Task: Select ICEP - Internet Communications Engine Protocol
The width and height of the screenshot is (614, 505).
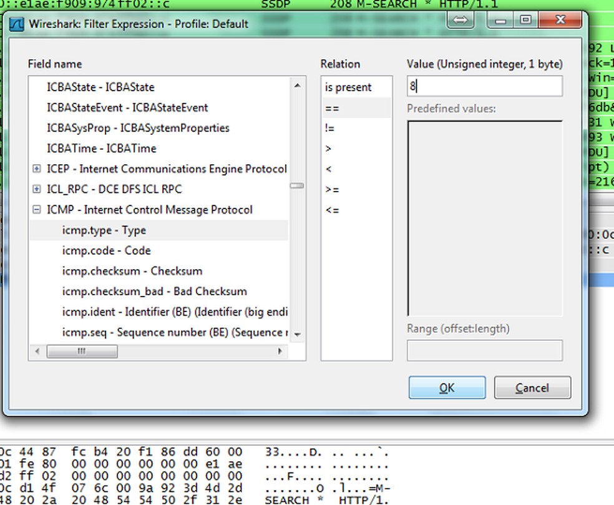Action: [x=167, y=169]
